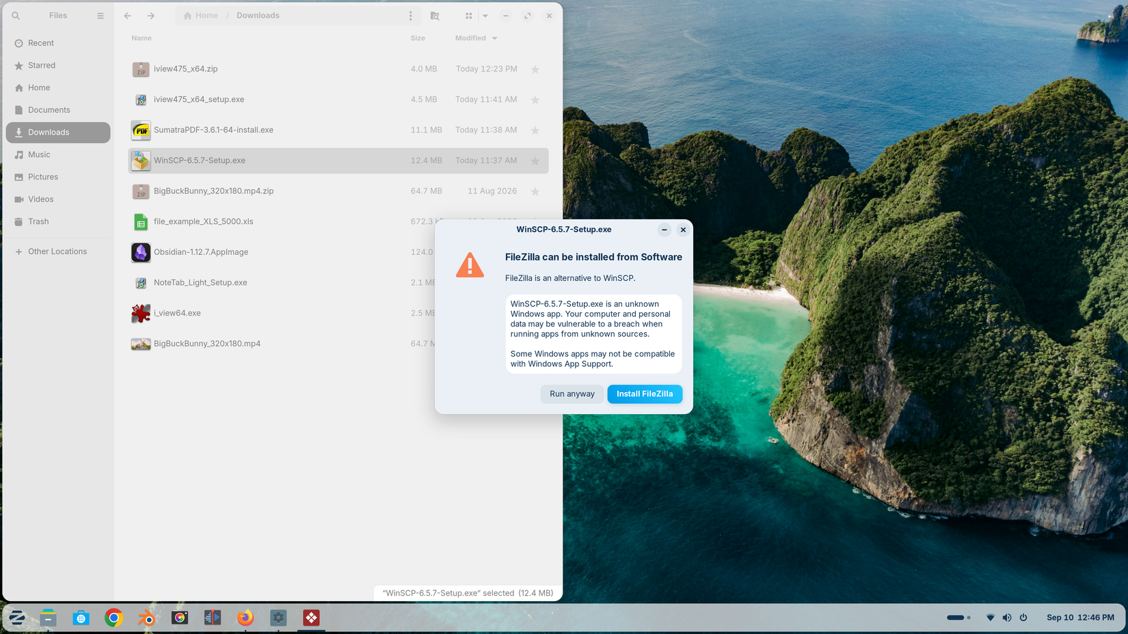Star the WinSCP-6.5.7-Setup.exe file

pyautogui.click(x=535, y=161)
